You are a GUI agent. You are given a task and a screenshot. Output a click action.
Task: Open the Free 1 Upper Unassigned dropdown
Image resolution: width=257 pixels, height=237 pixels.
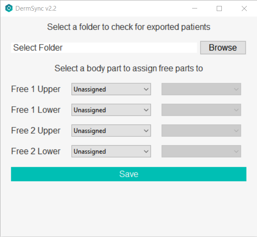111,89
